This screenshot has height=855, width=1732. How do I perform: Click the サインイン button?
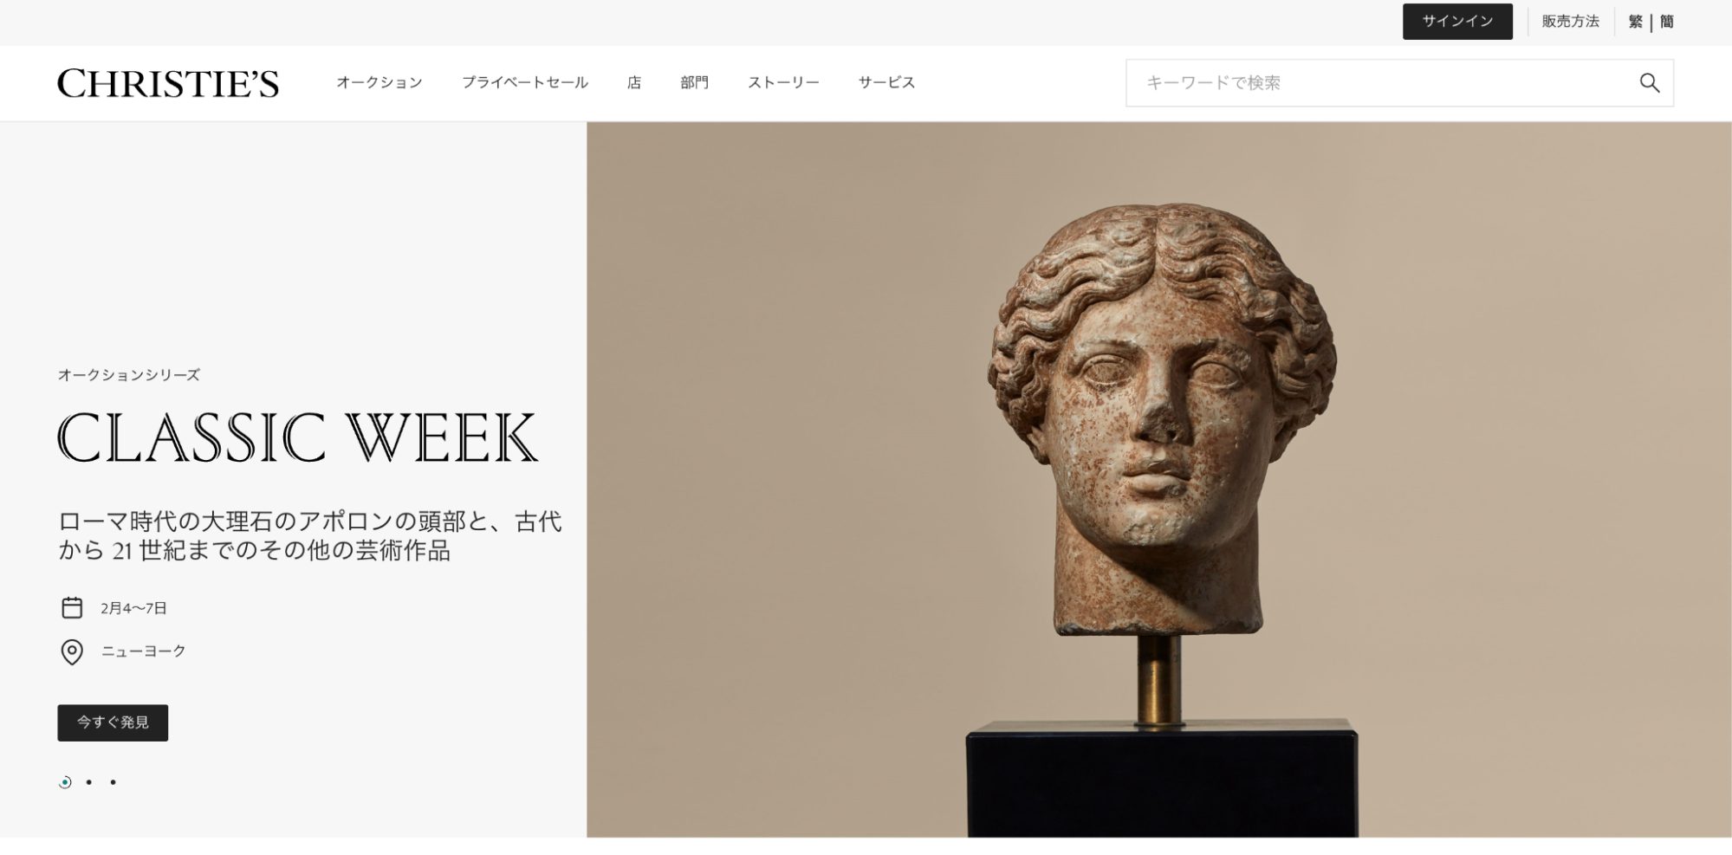pos(1457,22)
